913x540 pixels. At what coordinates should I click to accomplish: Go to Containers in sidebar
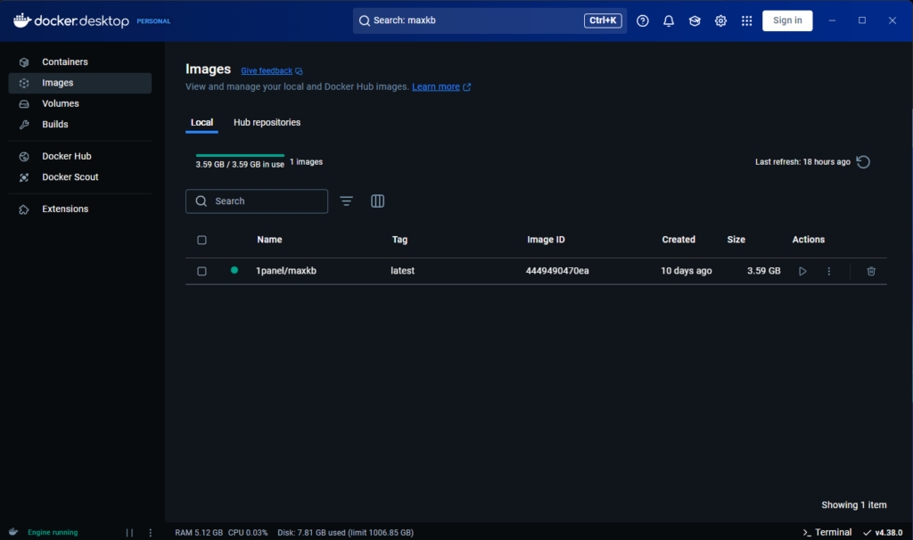tap(64, 61)
